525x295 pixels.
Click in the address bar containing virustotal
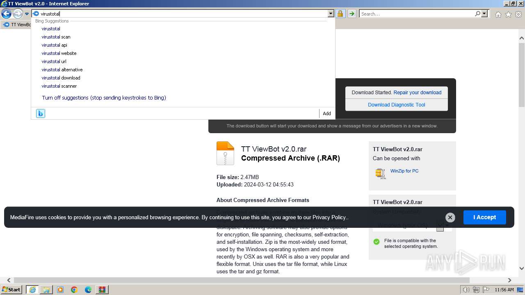180,14
